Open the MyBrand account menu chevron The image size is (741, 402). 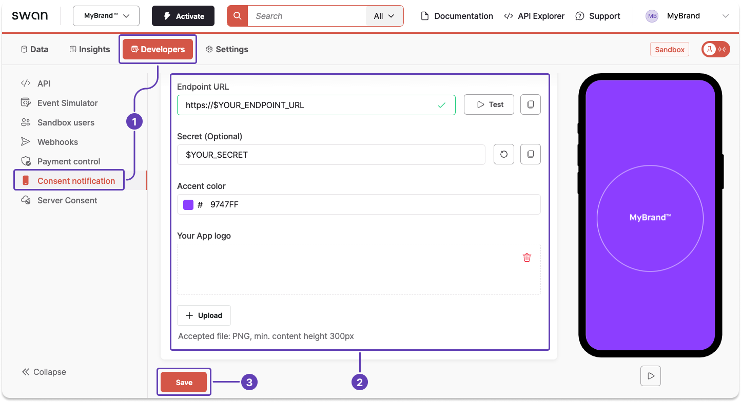click(726, 16)
